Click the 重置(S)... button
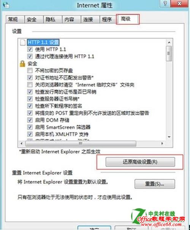Image resolution: width=190 pixels, height=230 pixels. tap(155, 184)
